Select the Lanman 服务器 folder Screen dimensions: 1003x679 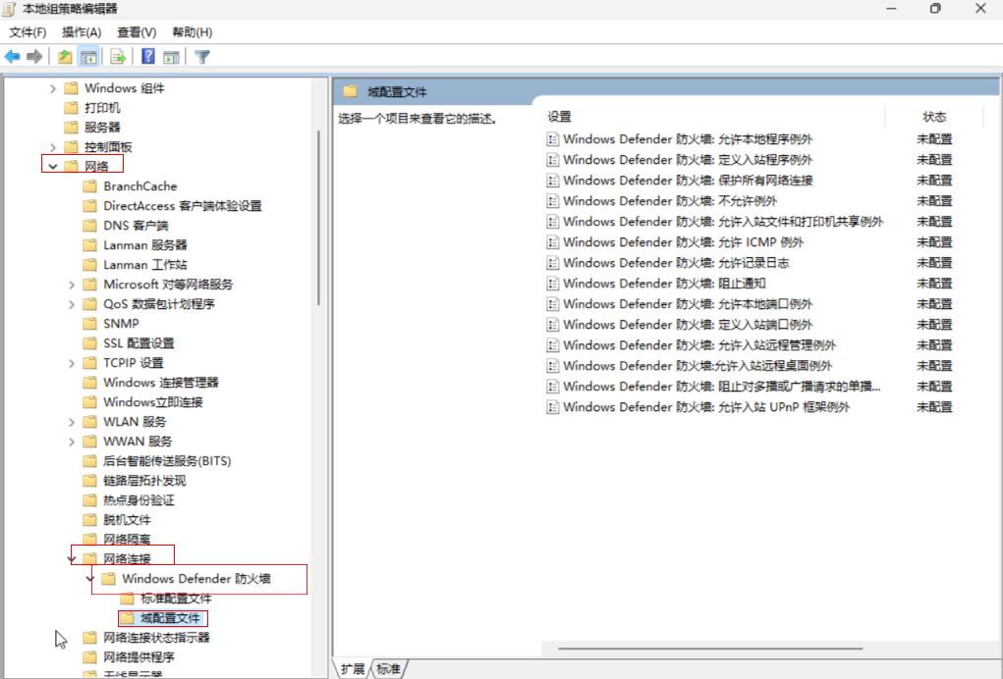[x=145, y=245]
